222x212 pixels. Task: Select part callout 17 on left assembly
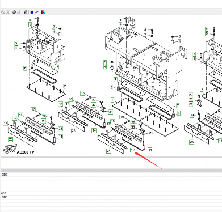(x=6, y=124)
